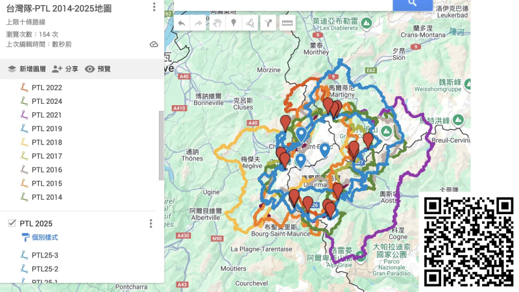Click the undo arrow in map toolbar
The width and height of the screenshot is (519, 292).
coord(182,23)
